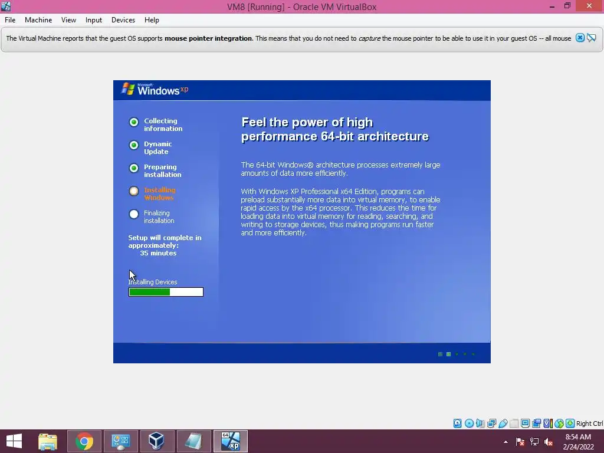Open the File menu
The height and width of the screenshot is (453, 604).
coord(10,20)
